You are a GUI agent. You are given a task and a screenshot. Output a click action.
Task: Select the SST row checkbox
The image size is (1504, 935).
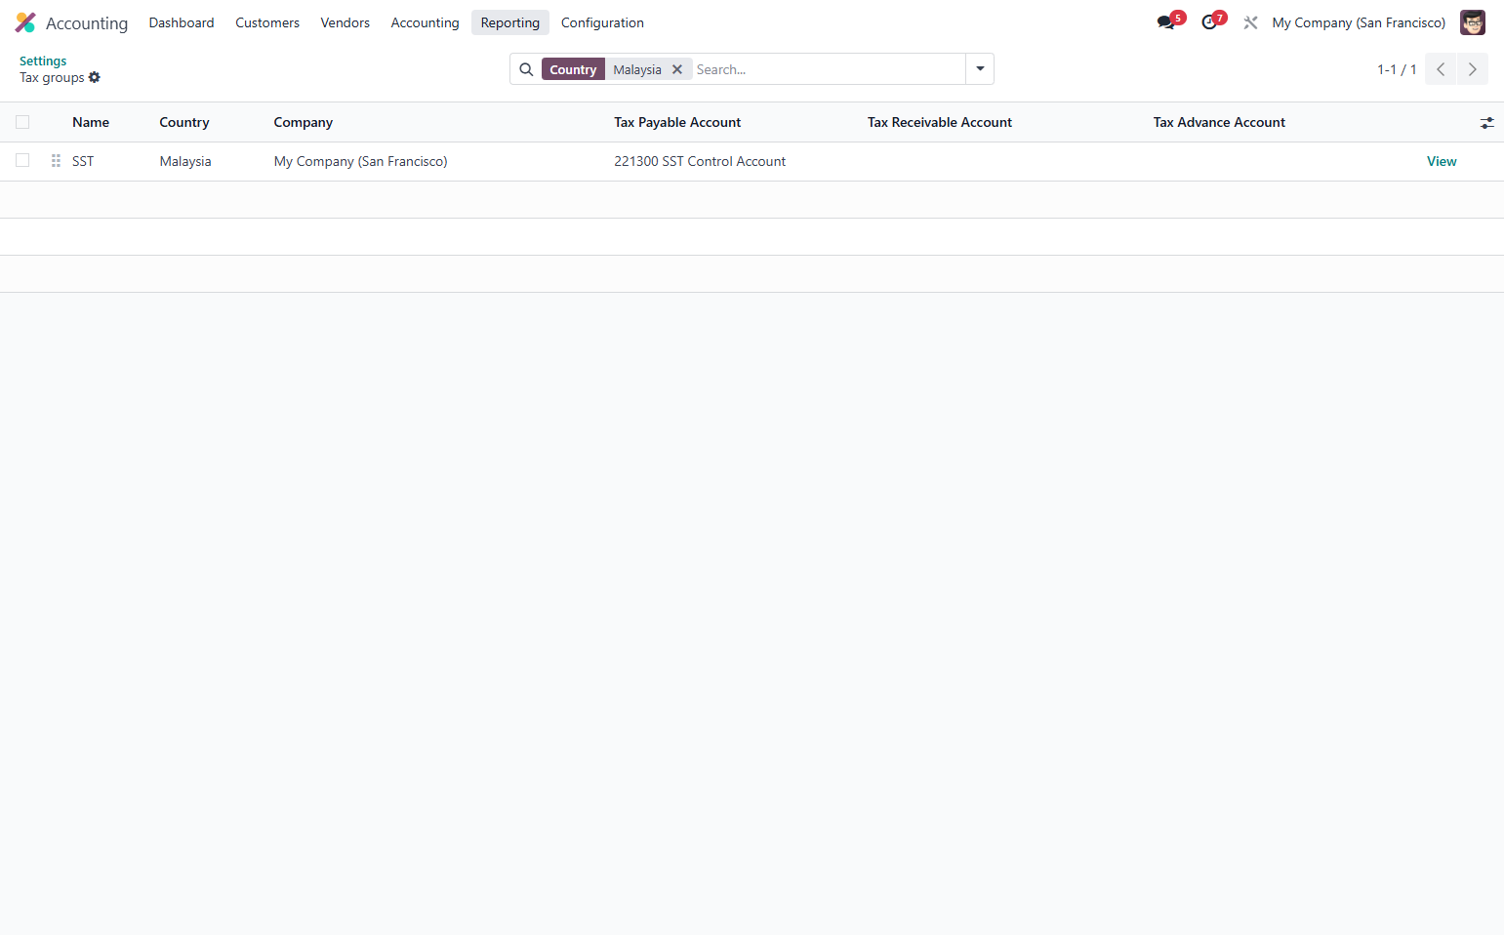coord(22,160)
